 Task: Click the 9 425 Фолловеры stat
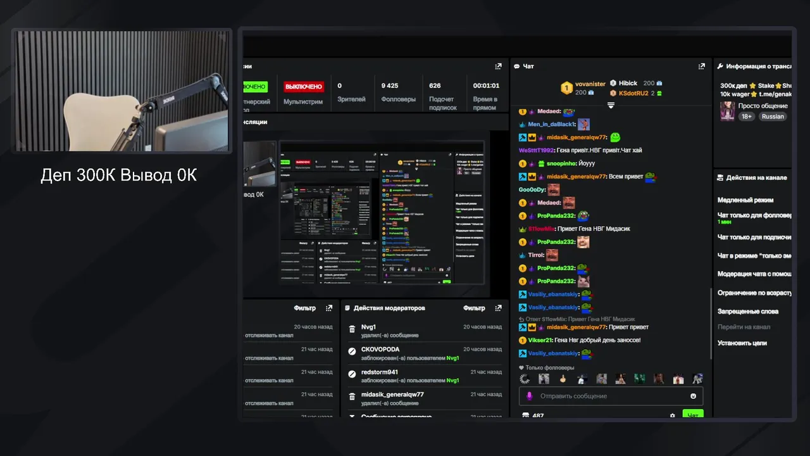point(398,92)
